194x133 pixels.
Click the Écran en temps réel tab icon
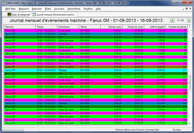tap(9, 15)
